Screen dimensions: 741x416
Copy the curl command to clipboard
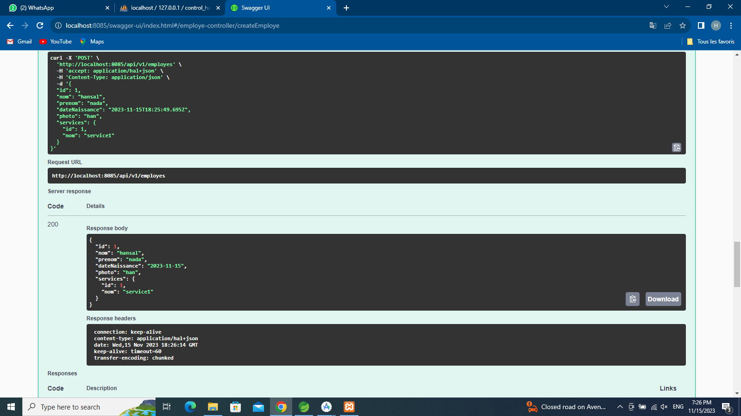[677, 147]
